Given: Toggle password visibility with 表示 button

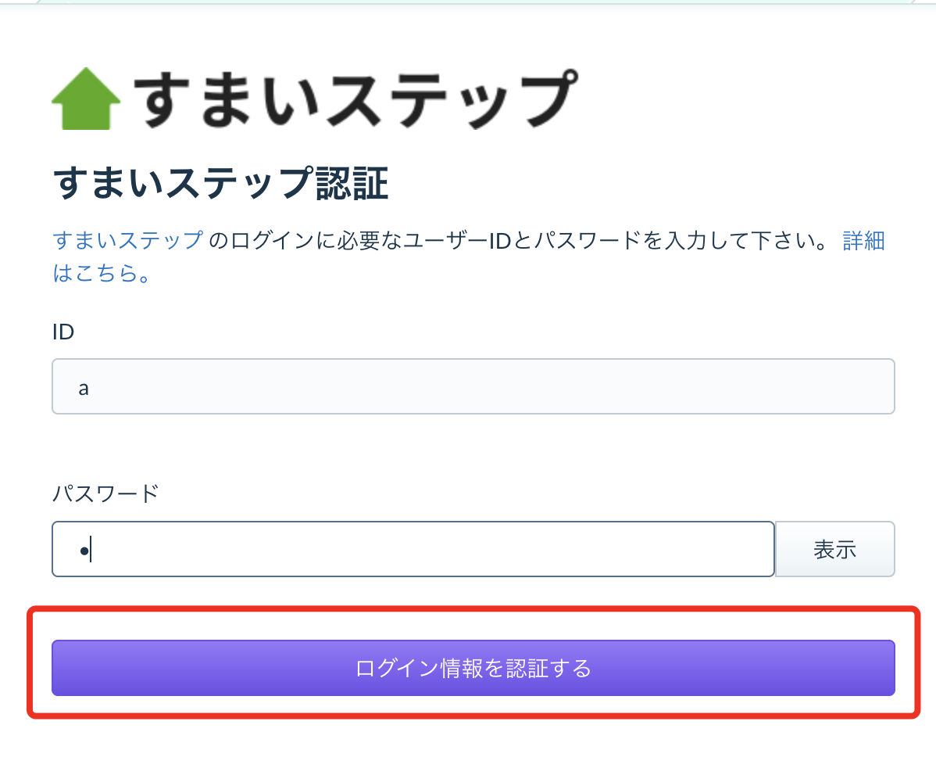Looking at the screenshot, I should (834, 549).
